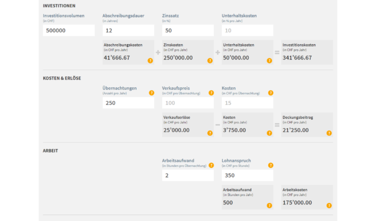Screen dimensions: 376x221
Task: Click the help icon in Abschreibungskosten result box
Action: click(150, 60)
